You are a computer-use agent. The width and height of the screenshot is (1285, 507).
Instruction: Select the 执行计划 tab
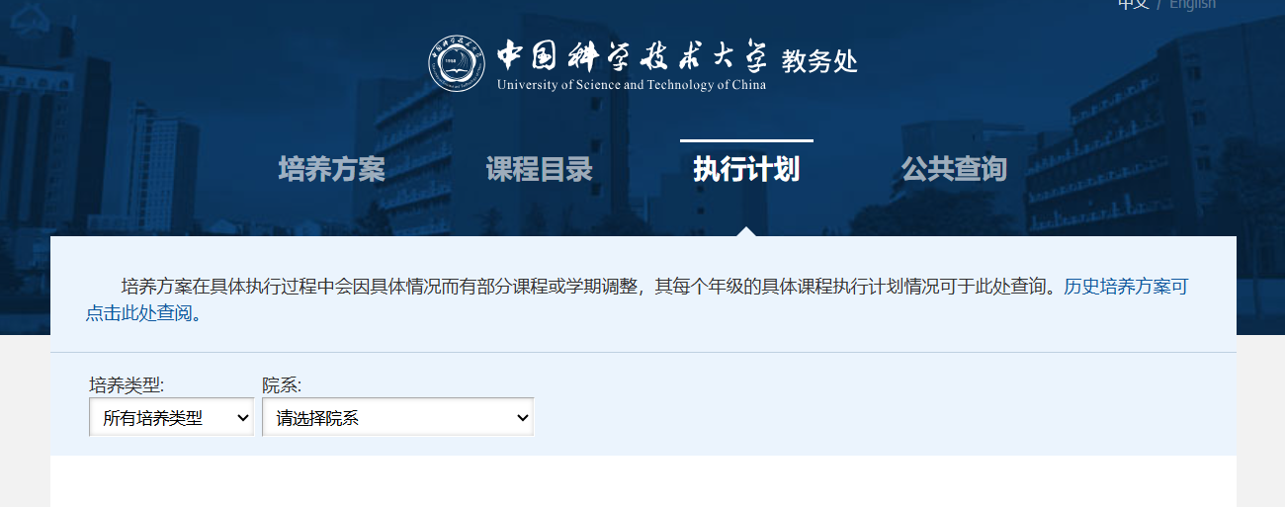(x=746, y=170)
